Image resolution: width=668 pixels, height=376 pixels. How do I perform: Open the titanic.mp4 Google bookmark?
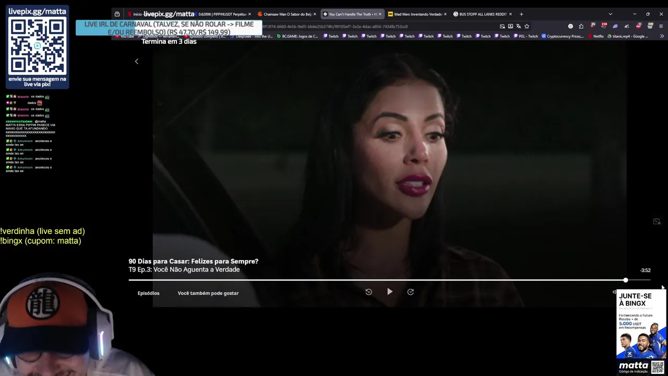click(628, 36)
